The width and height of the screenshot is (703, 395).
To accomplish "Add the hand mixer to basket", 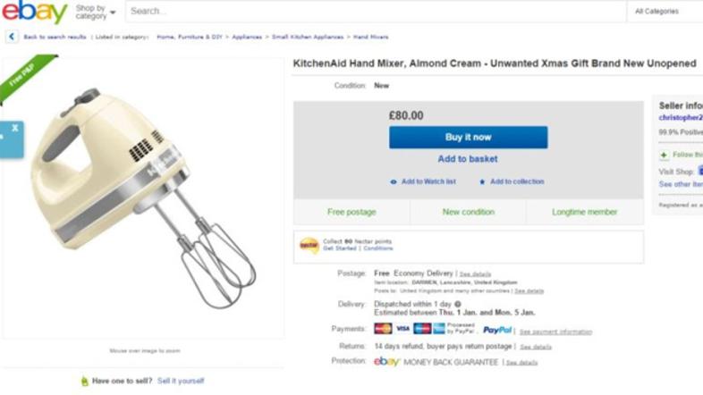I will (x=468, y=159).
